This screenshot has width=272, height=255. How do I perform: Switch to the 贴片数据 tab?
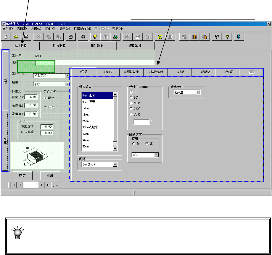pyautogui.click(x=59, y=46)
